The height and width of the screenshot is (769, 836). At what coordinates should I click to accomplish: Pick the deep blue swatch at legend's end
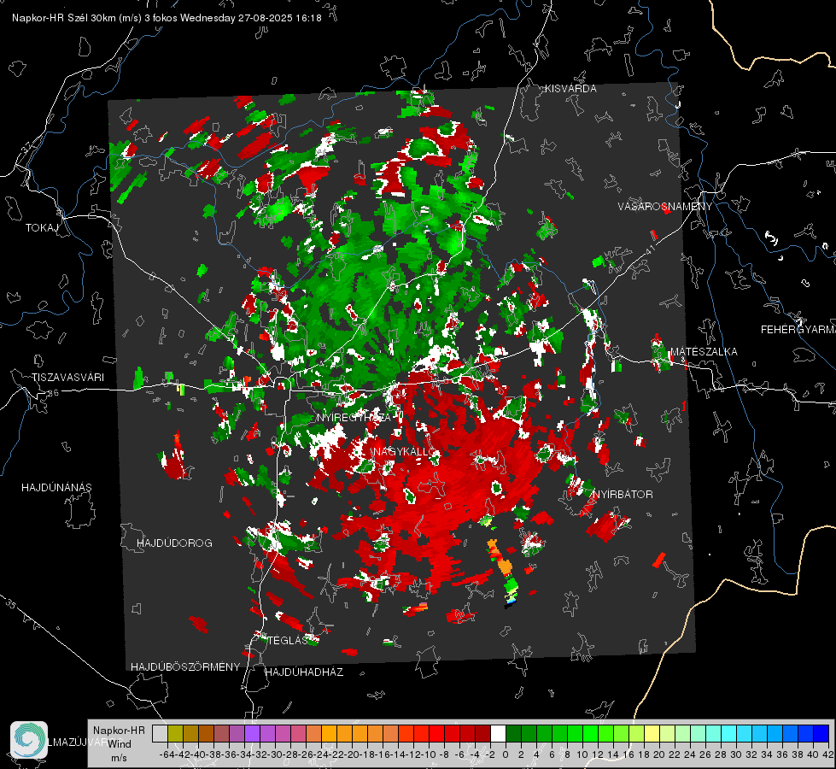tap(821, 734)
